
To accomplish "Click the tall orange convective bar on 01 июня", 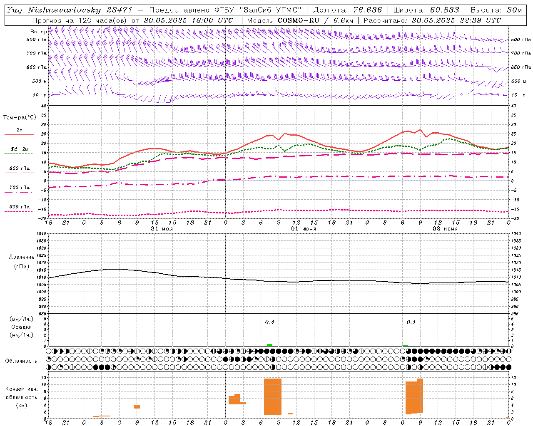I will [273, 397].
